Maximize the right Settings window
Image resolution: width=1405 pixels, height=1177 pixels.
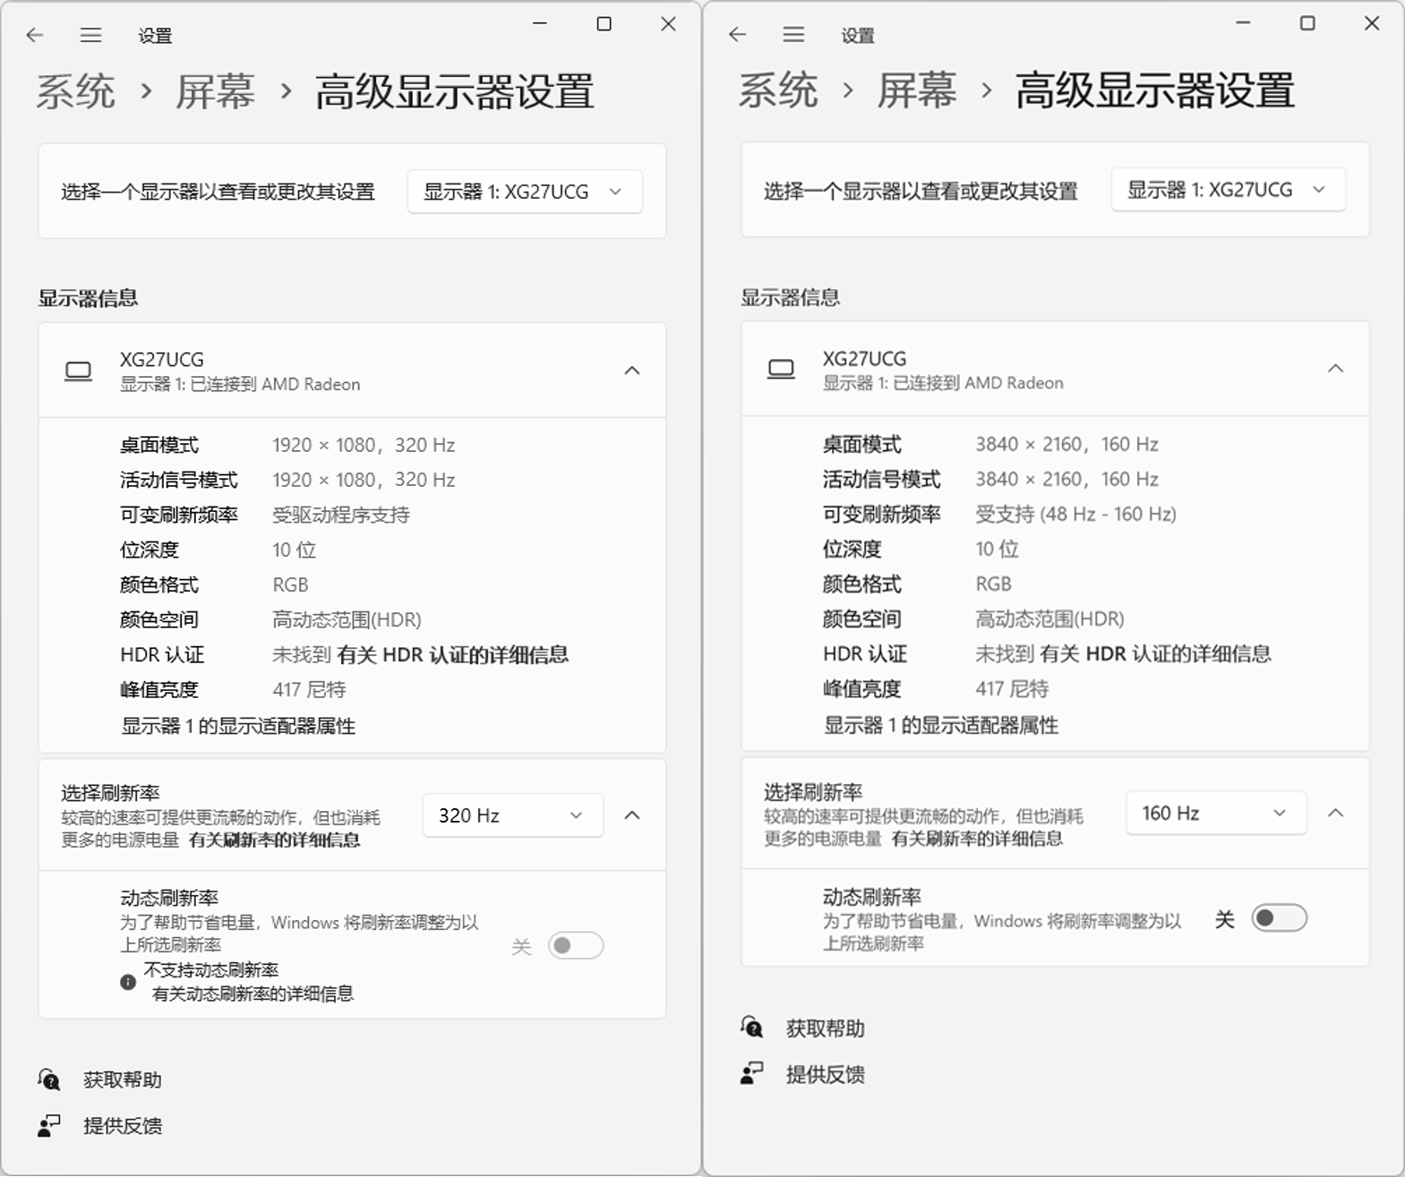1307,23
